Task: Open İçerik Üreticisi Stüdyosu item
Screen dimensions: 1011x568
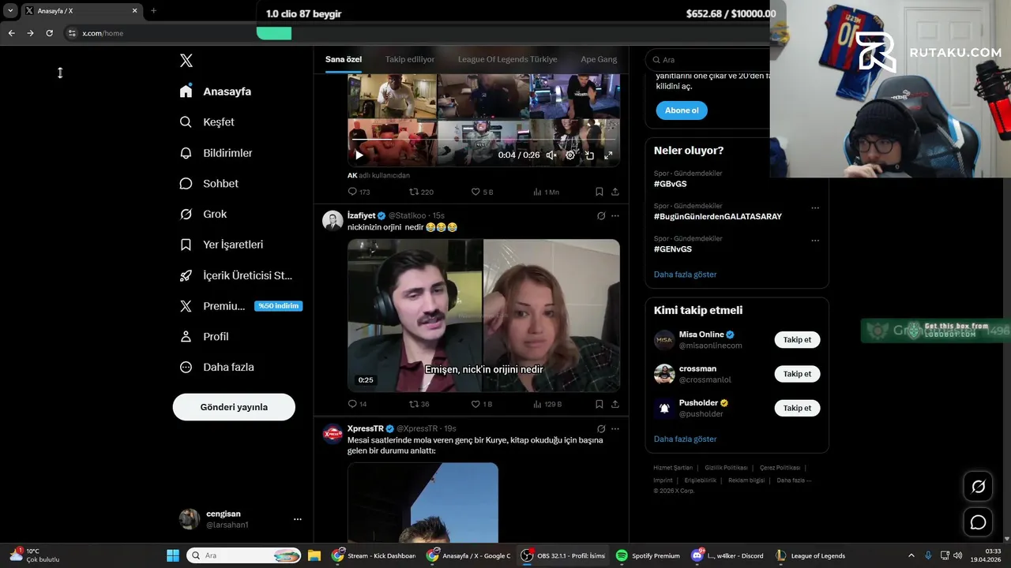Action: (x=236, y=275)
